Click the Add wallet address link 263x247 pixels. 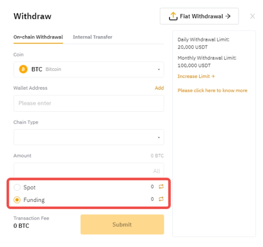[159, 88]
